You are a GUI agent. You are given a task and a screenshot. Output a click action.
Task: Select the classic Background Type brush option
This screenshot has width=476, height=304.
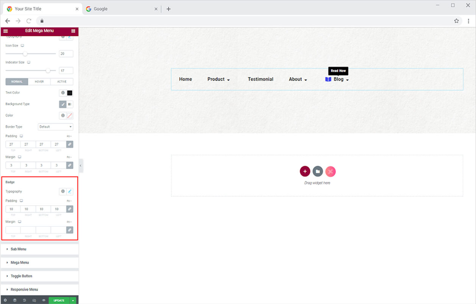(63, 104)
